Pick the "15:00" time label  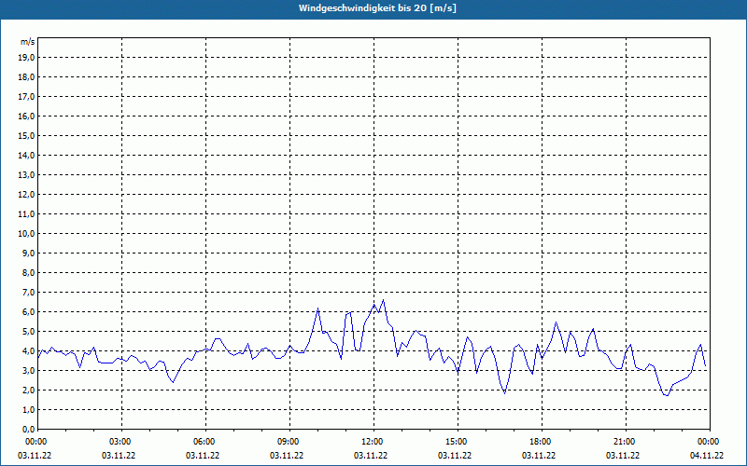tap(457, 442)
